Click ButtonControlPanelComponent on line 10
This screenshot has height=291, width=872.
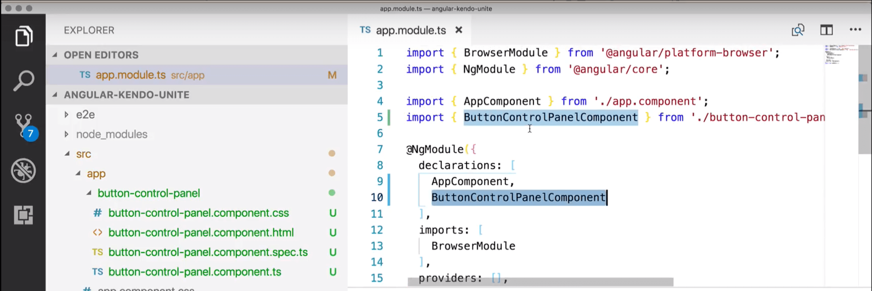click(519, 197)
